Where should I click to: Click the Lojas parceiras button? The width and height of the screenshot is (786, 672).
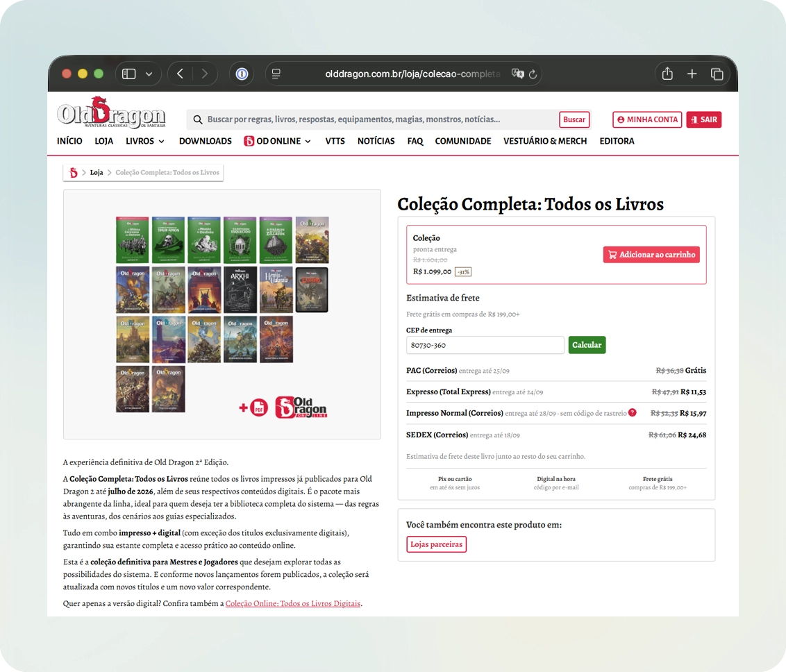pos(436,544)
